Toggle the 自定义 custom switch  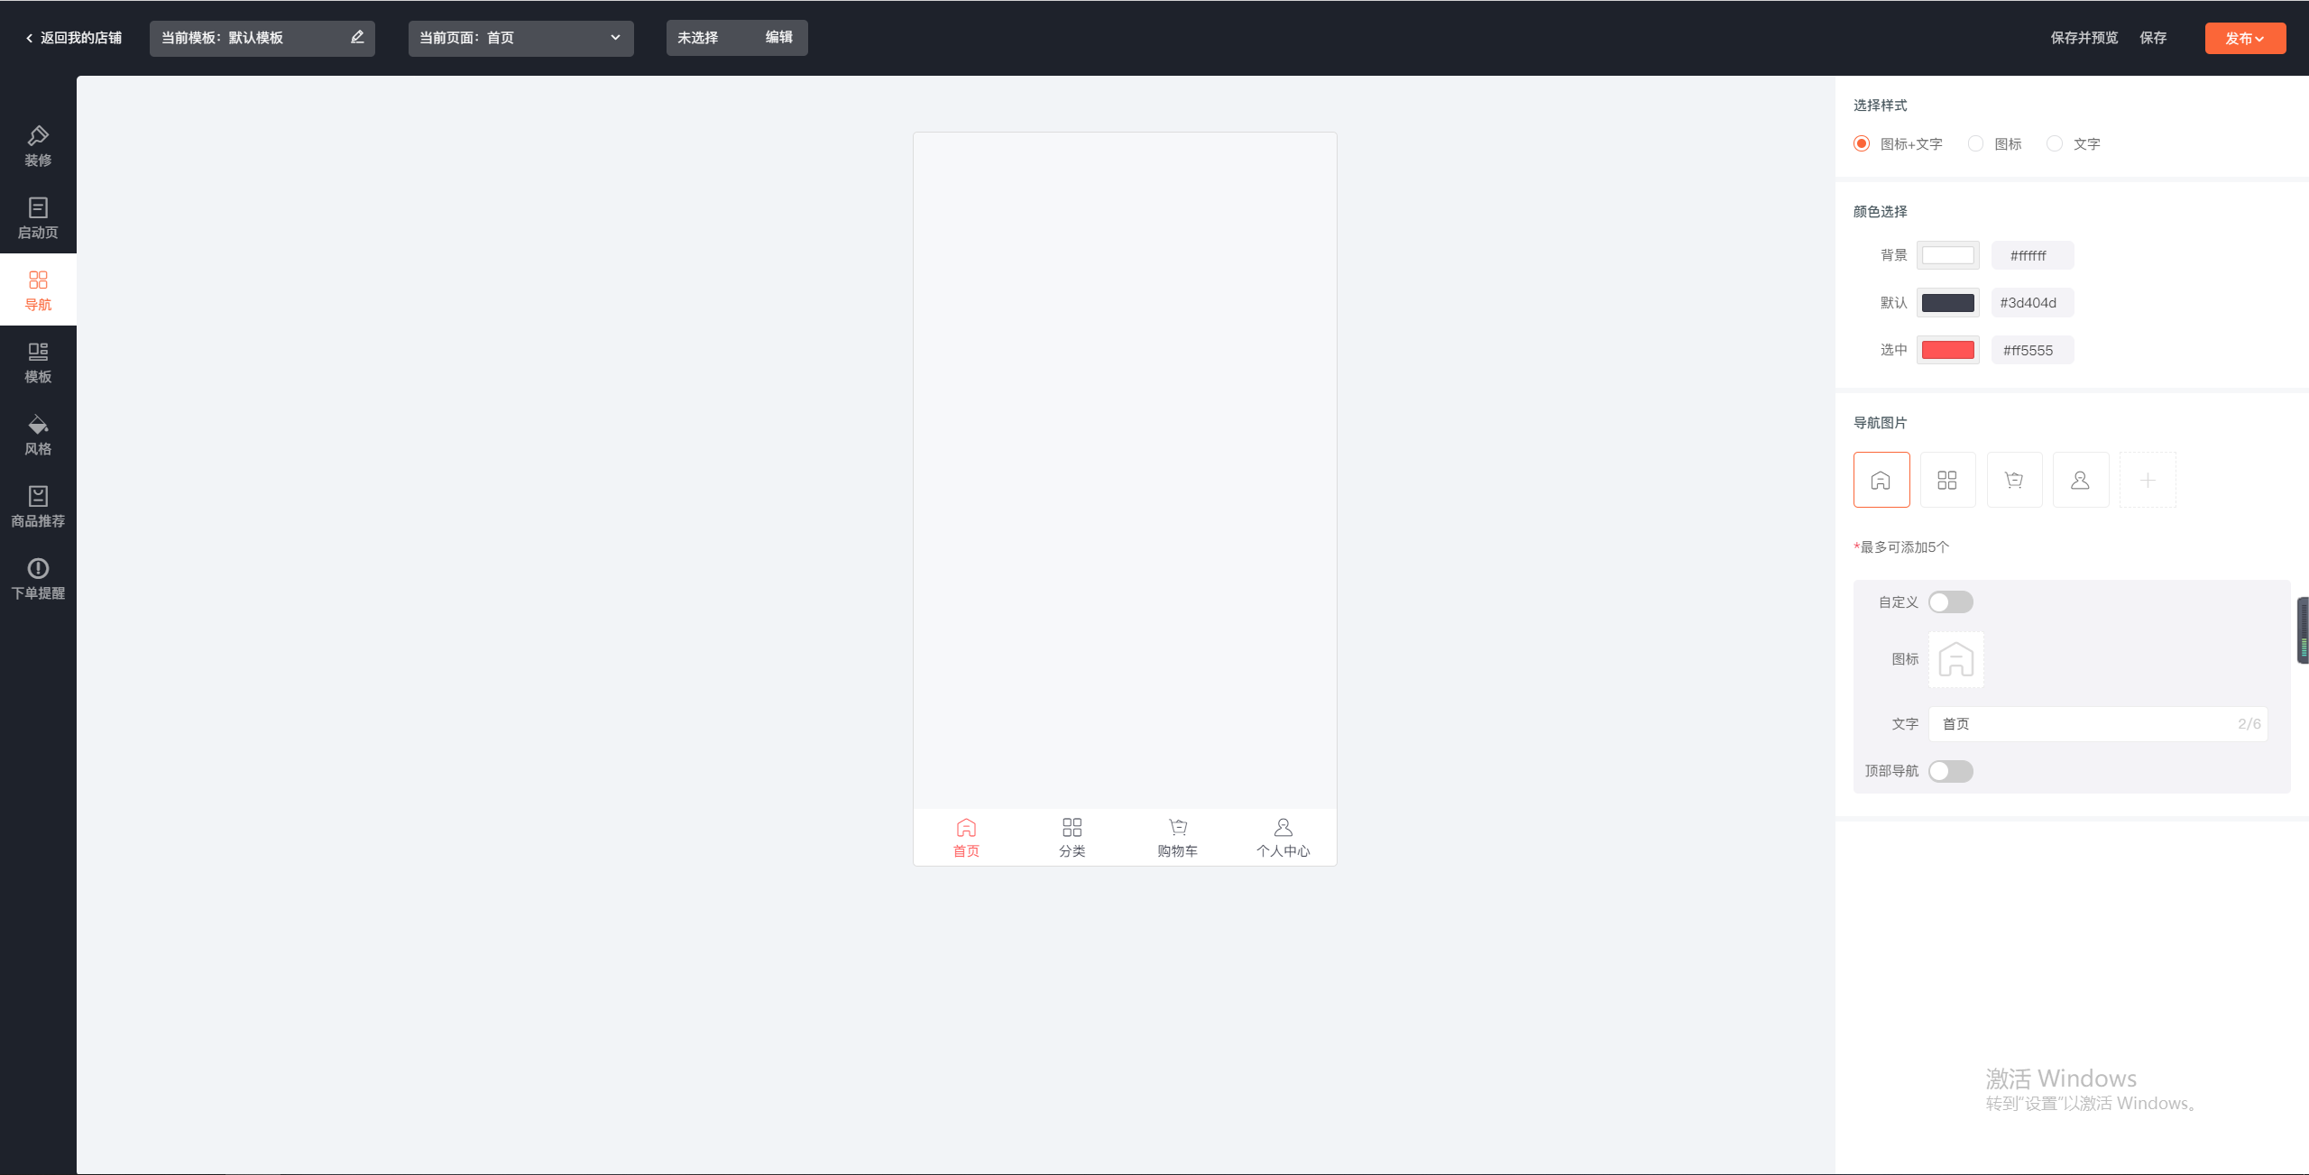click(1950, 601)
